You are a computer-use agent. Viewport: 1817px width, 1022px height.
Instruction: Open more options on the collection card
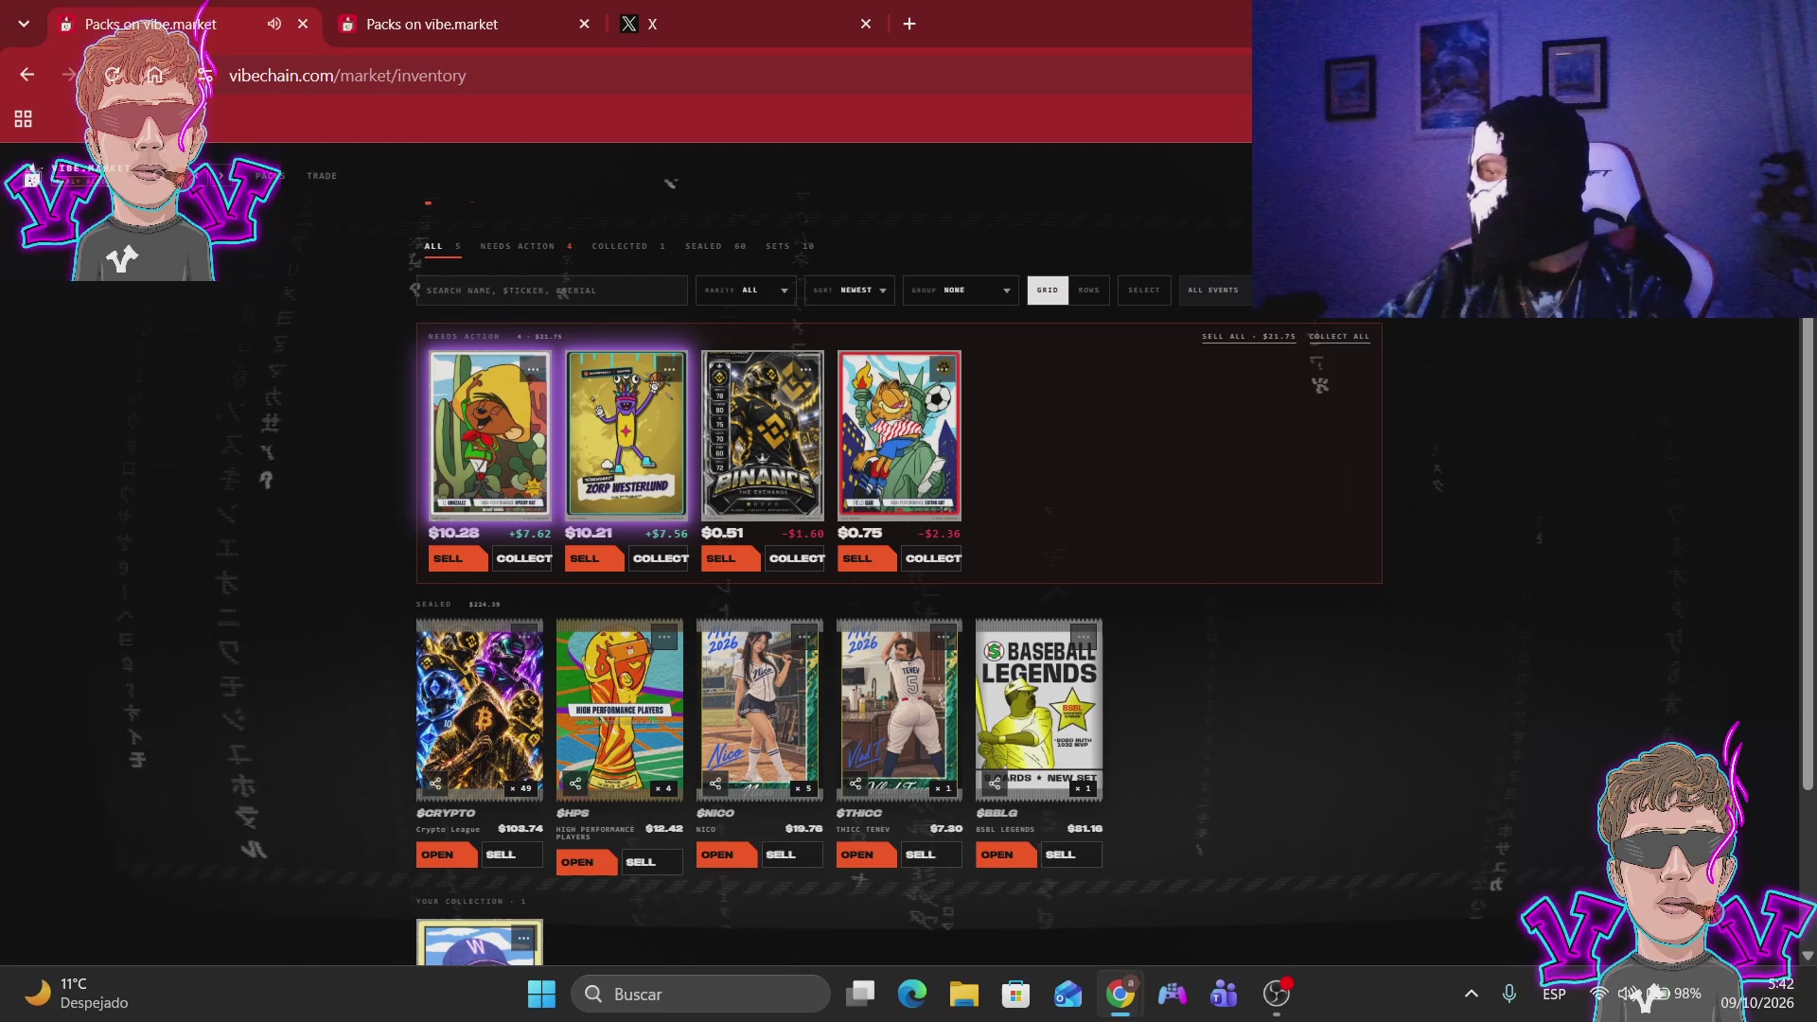pyautogui.click(x=523, y=938)
